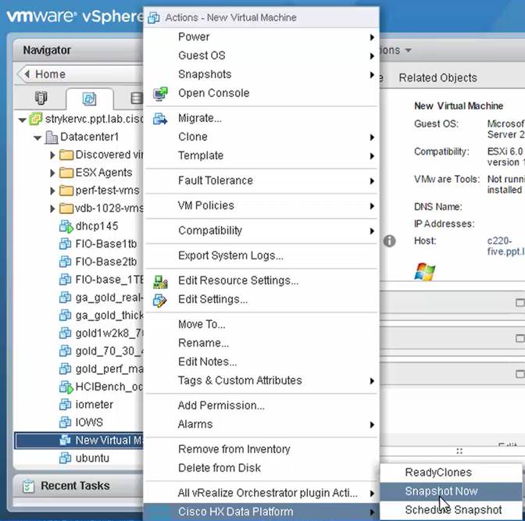Viewport: 525px width, 521px height.
Task: Select the New Virtual Machine tree row
Action: pos(79,441)
